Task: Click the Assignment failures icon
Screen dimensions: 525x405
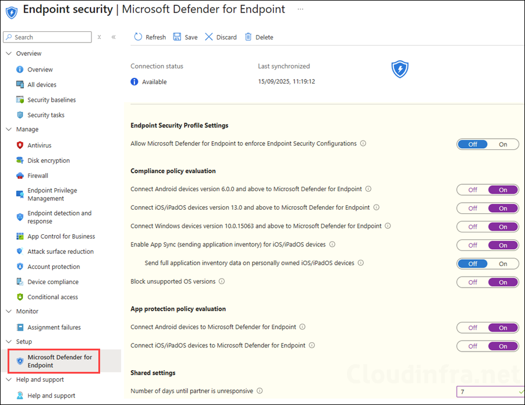Action: [x=20, y=327]
